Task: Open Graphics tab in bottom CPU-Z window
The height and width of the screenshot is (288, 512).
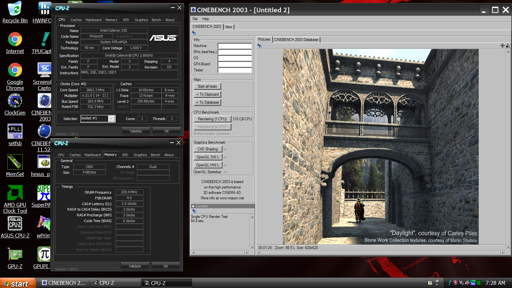Action: tap(140, 155)
